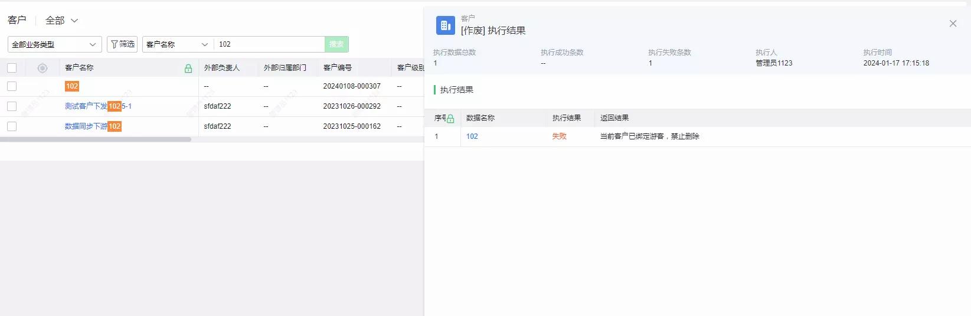Viewport: 971px width, 316px height.
Task: Click the horizontal scrollbar under customer table
Action: [x=96, y=140]
